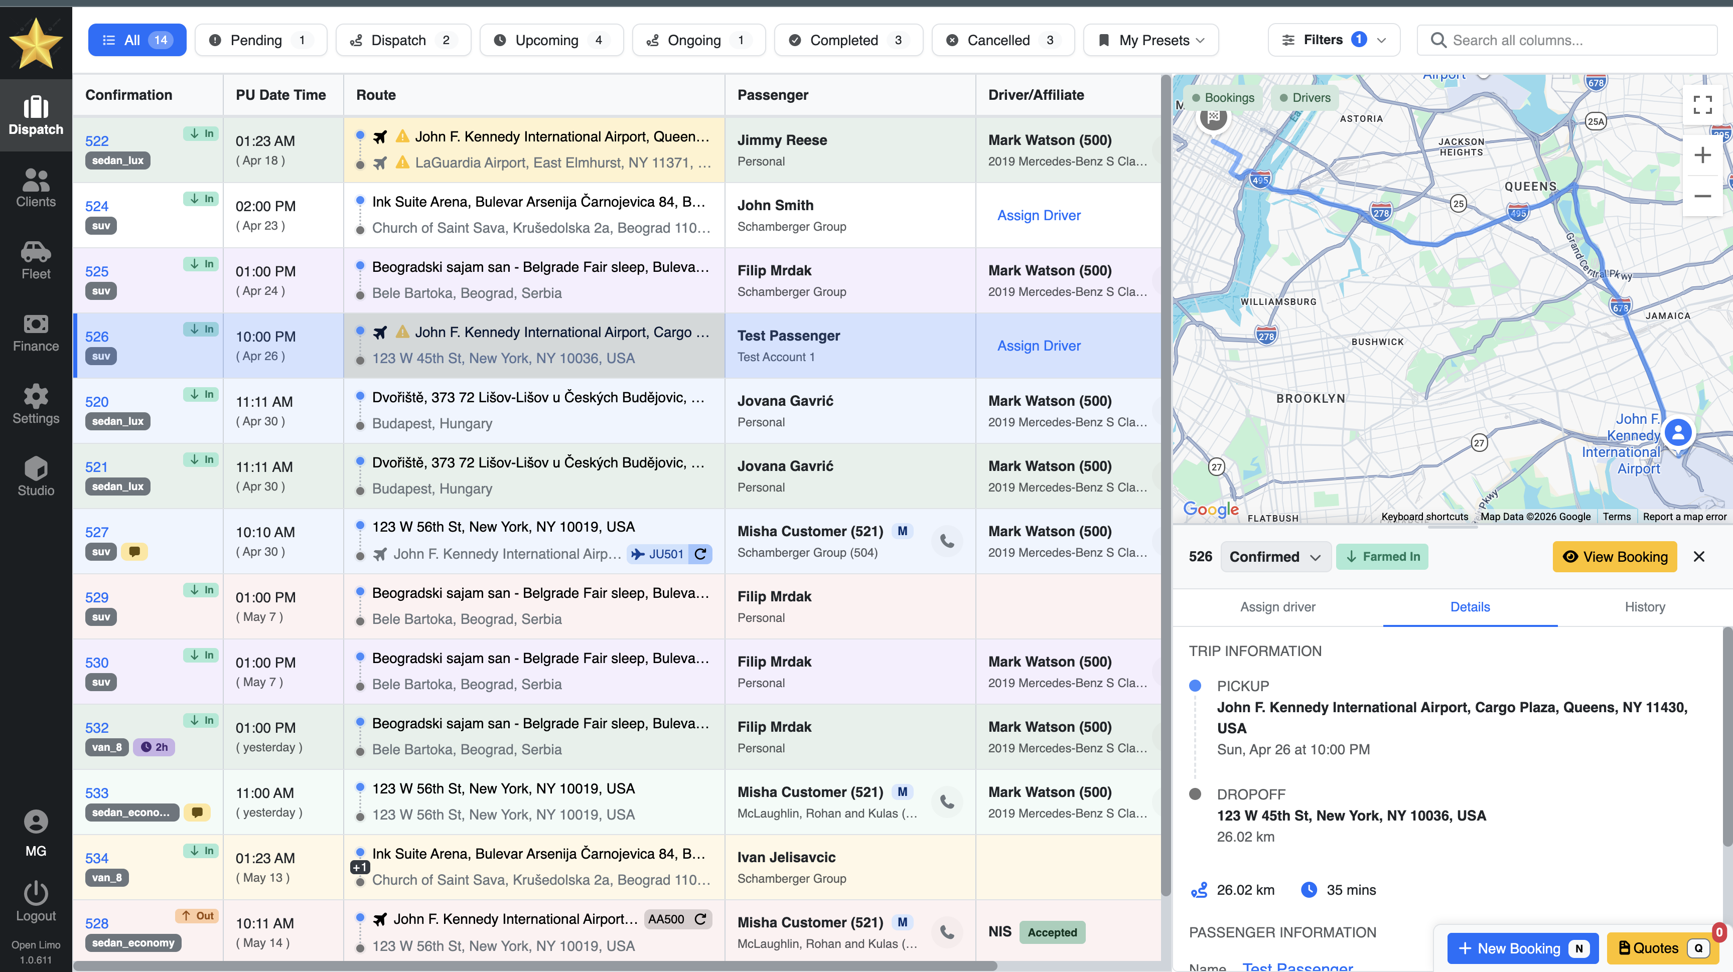
Task: Create a New Booking
Action: point(1522,948)
